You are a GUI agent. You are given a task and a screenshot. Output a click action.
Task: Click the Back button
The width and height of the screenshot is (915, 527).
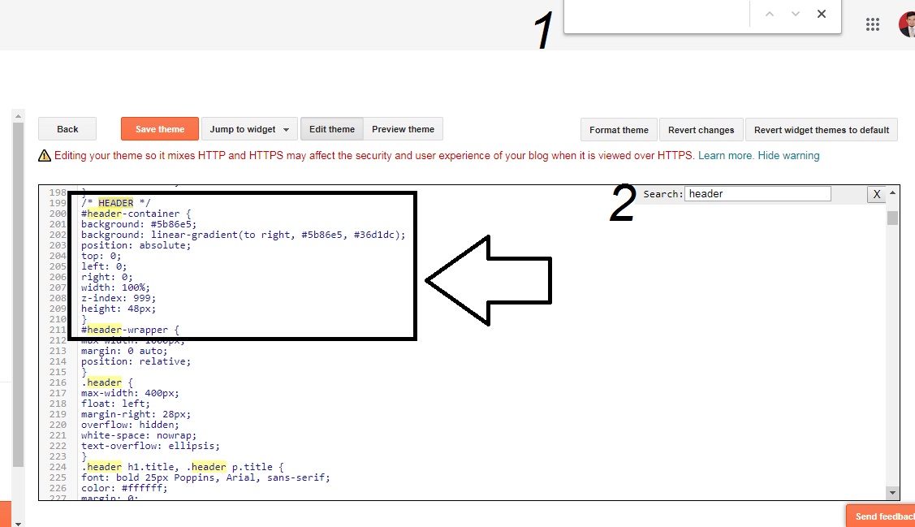point(67,128)
